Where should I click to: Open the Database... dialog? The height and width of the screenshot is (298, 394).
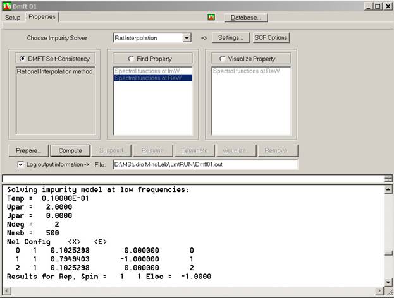(x=245, y=17)
